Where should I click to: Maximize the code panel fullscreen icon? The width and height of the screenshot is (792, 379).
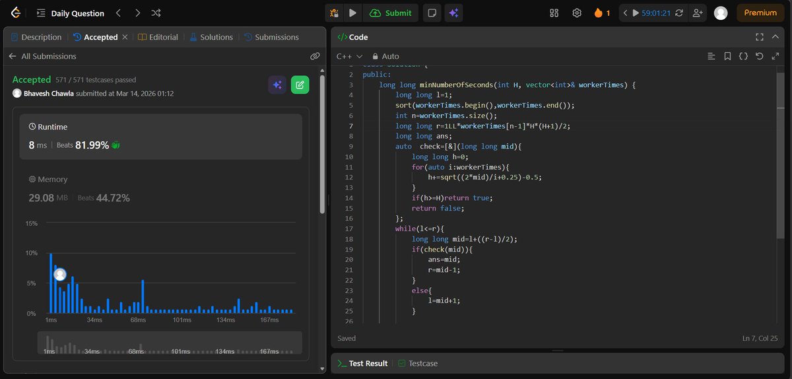[x=759, y=37]
